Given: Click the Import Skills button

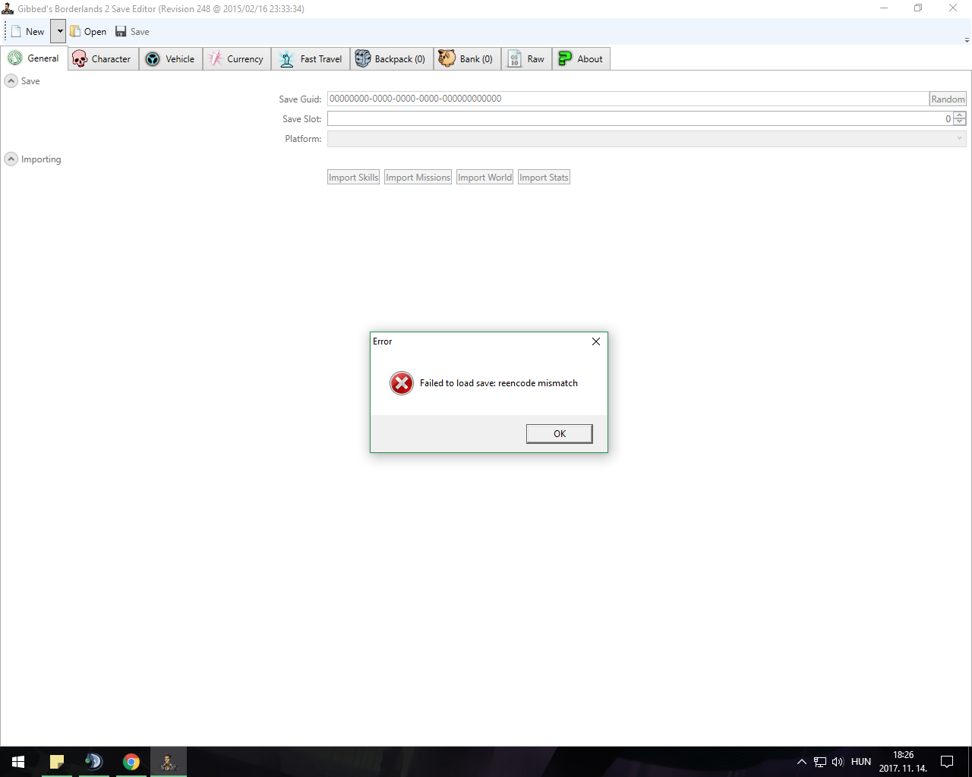Looking at the screenshot, I should tap(353, 178).
